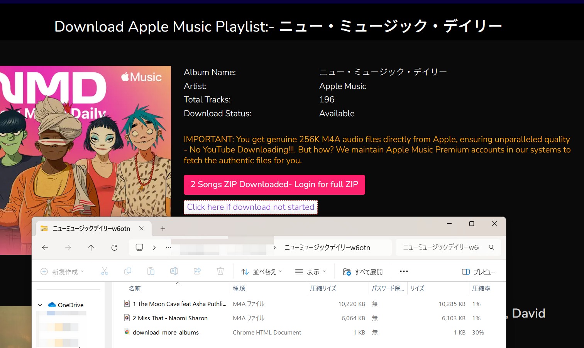Sort by the 圧縮率 column header
Image resolution: width=584 pixels, height=348 pixels.
[x=481, y=288]
